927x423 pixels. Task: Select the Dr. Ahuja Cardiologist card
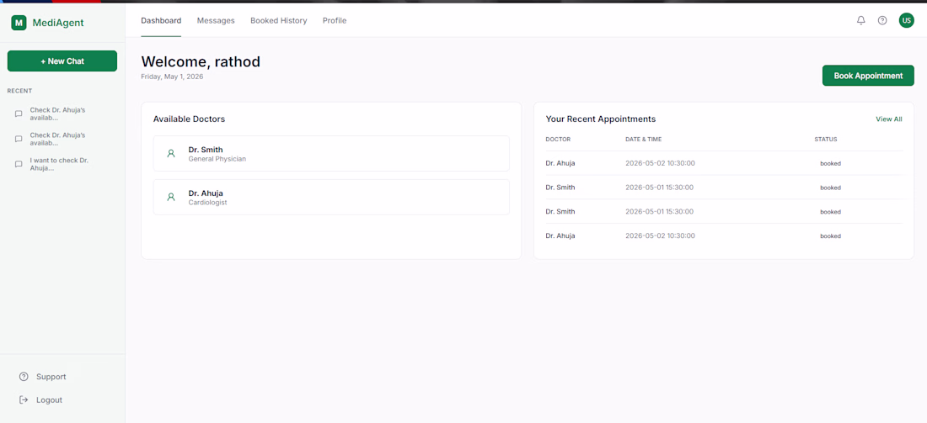[331, 197]
